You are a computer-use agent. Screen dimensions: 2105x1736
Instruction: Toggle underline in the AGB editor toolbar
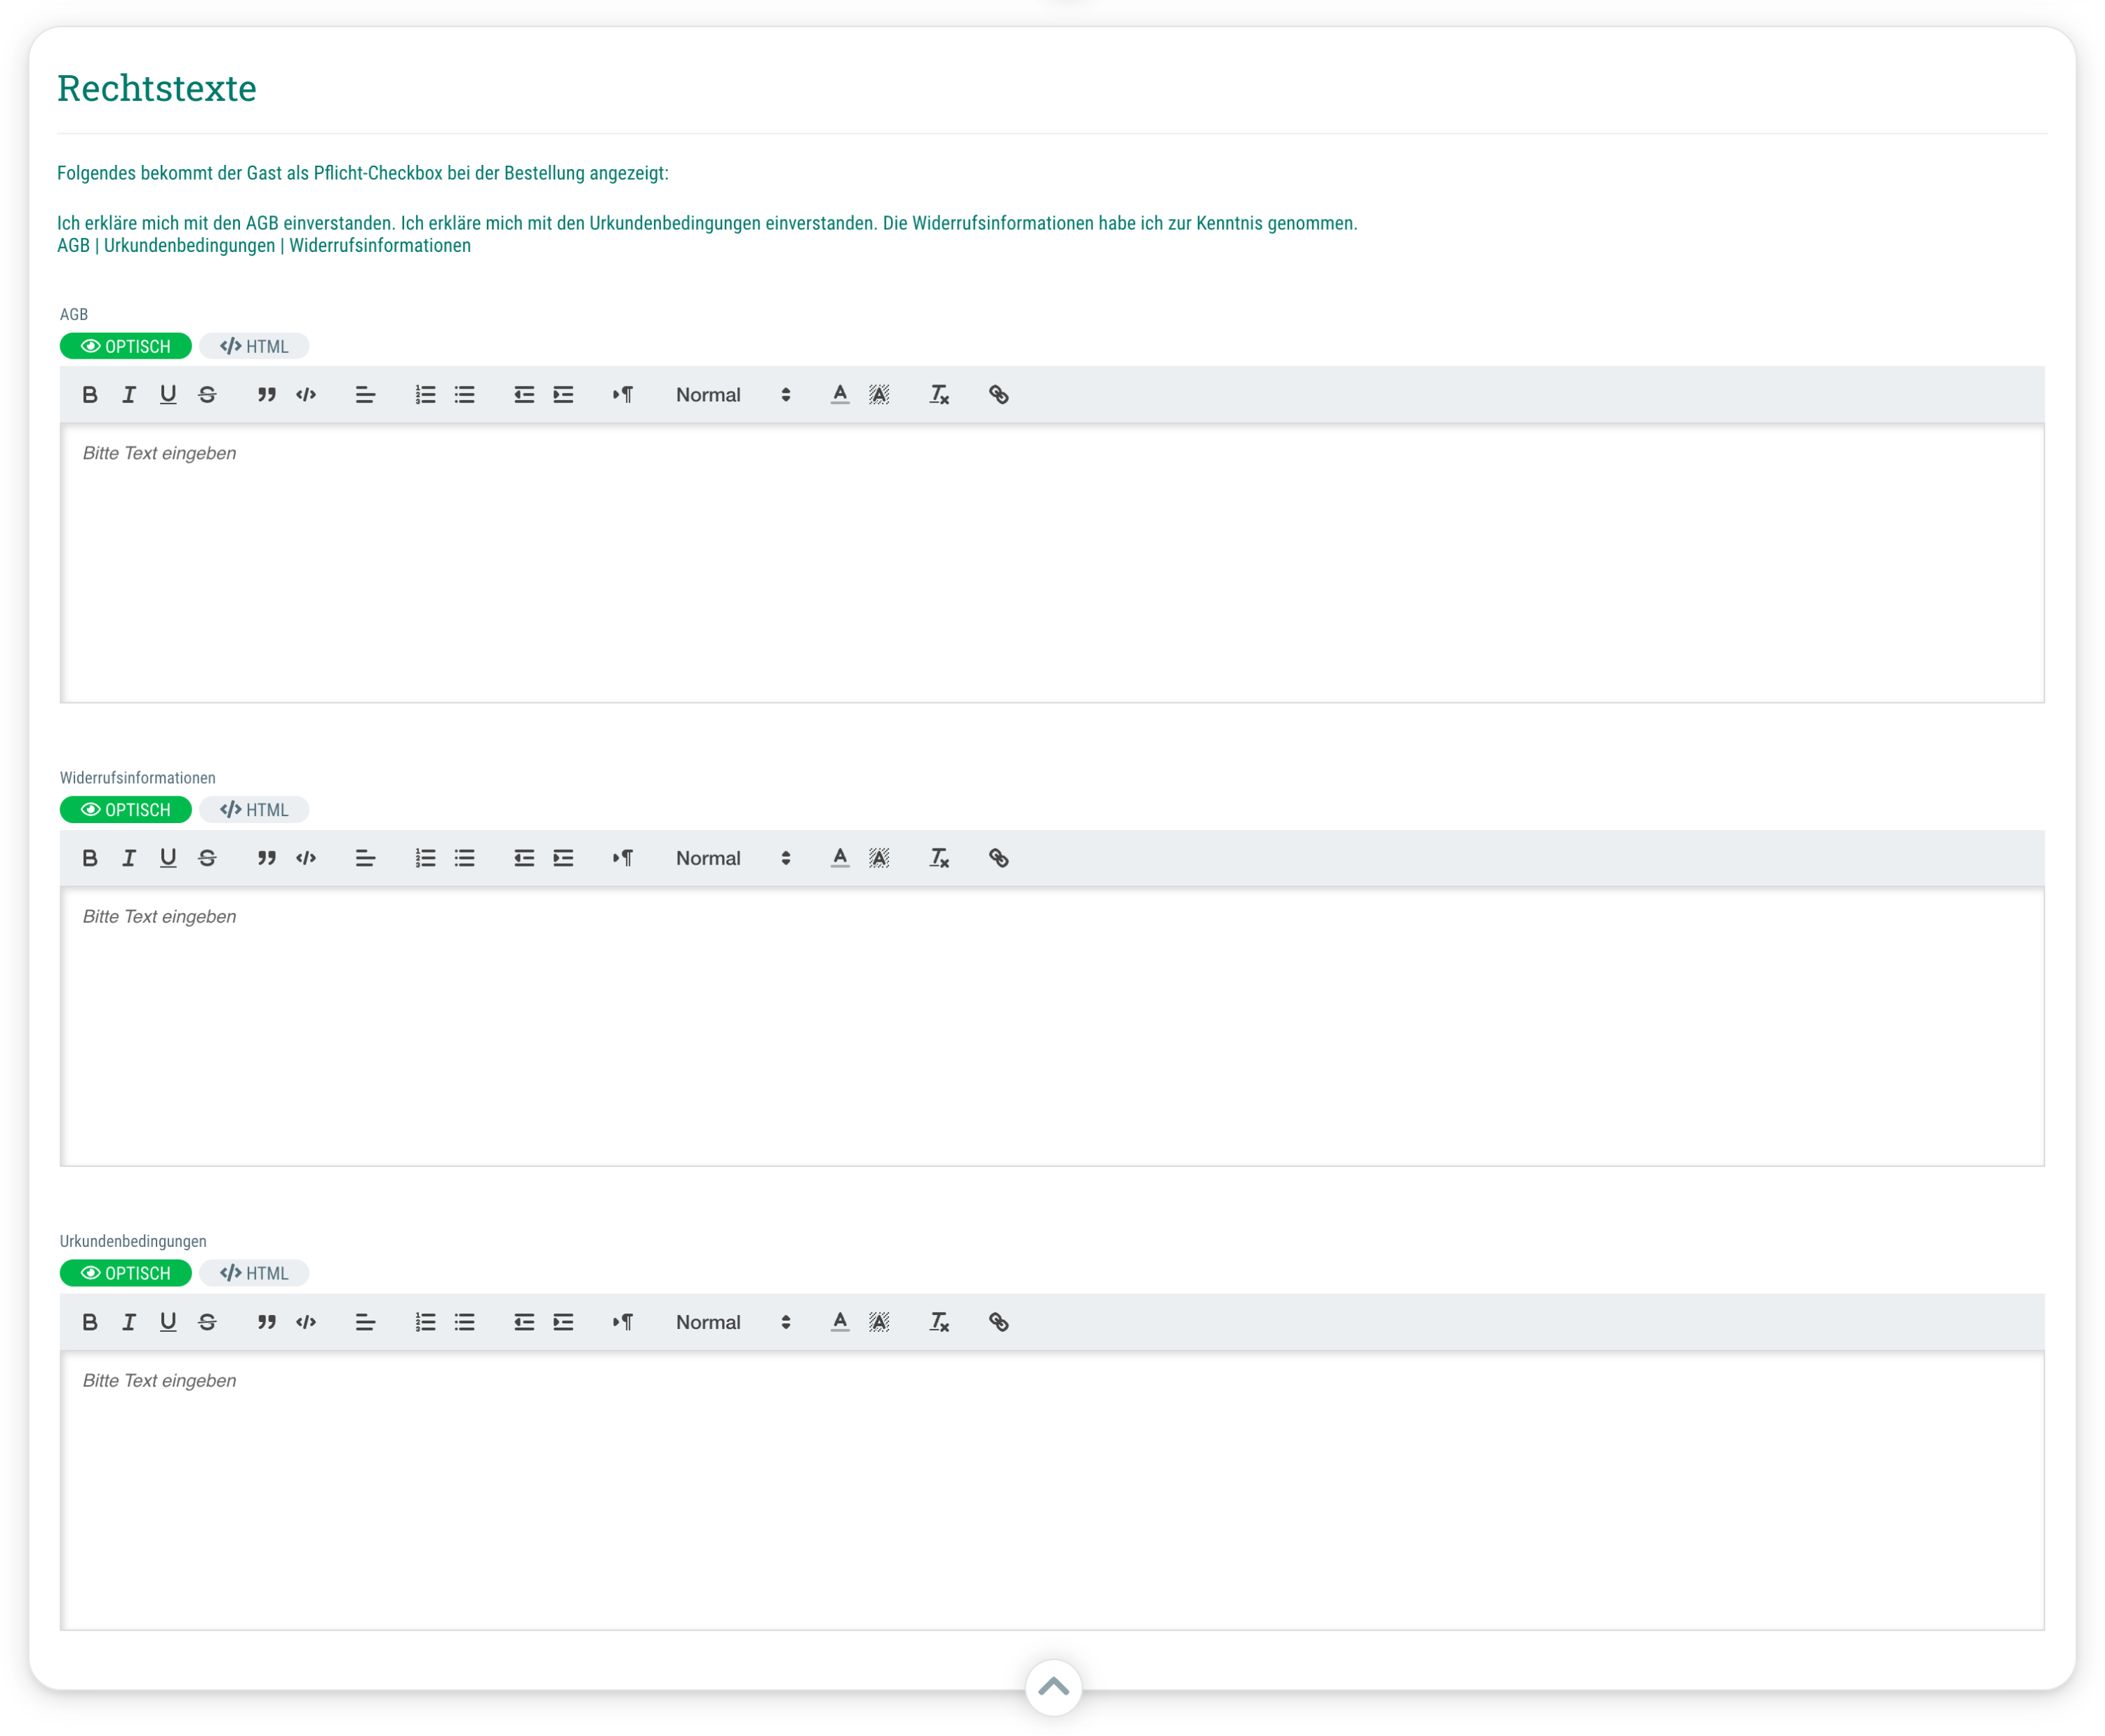point(168,395)
